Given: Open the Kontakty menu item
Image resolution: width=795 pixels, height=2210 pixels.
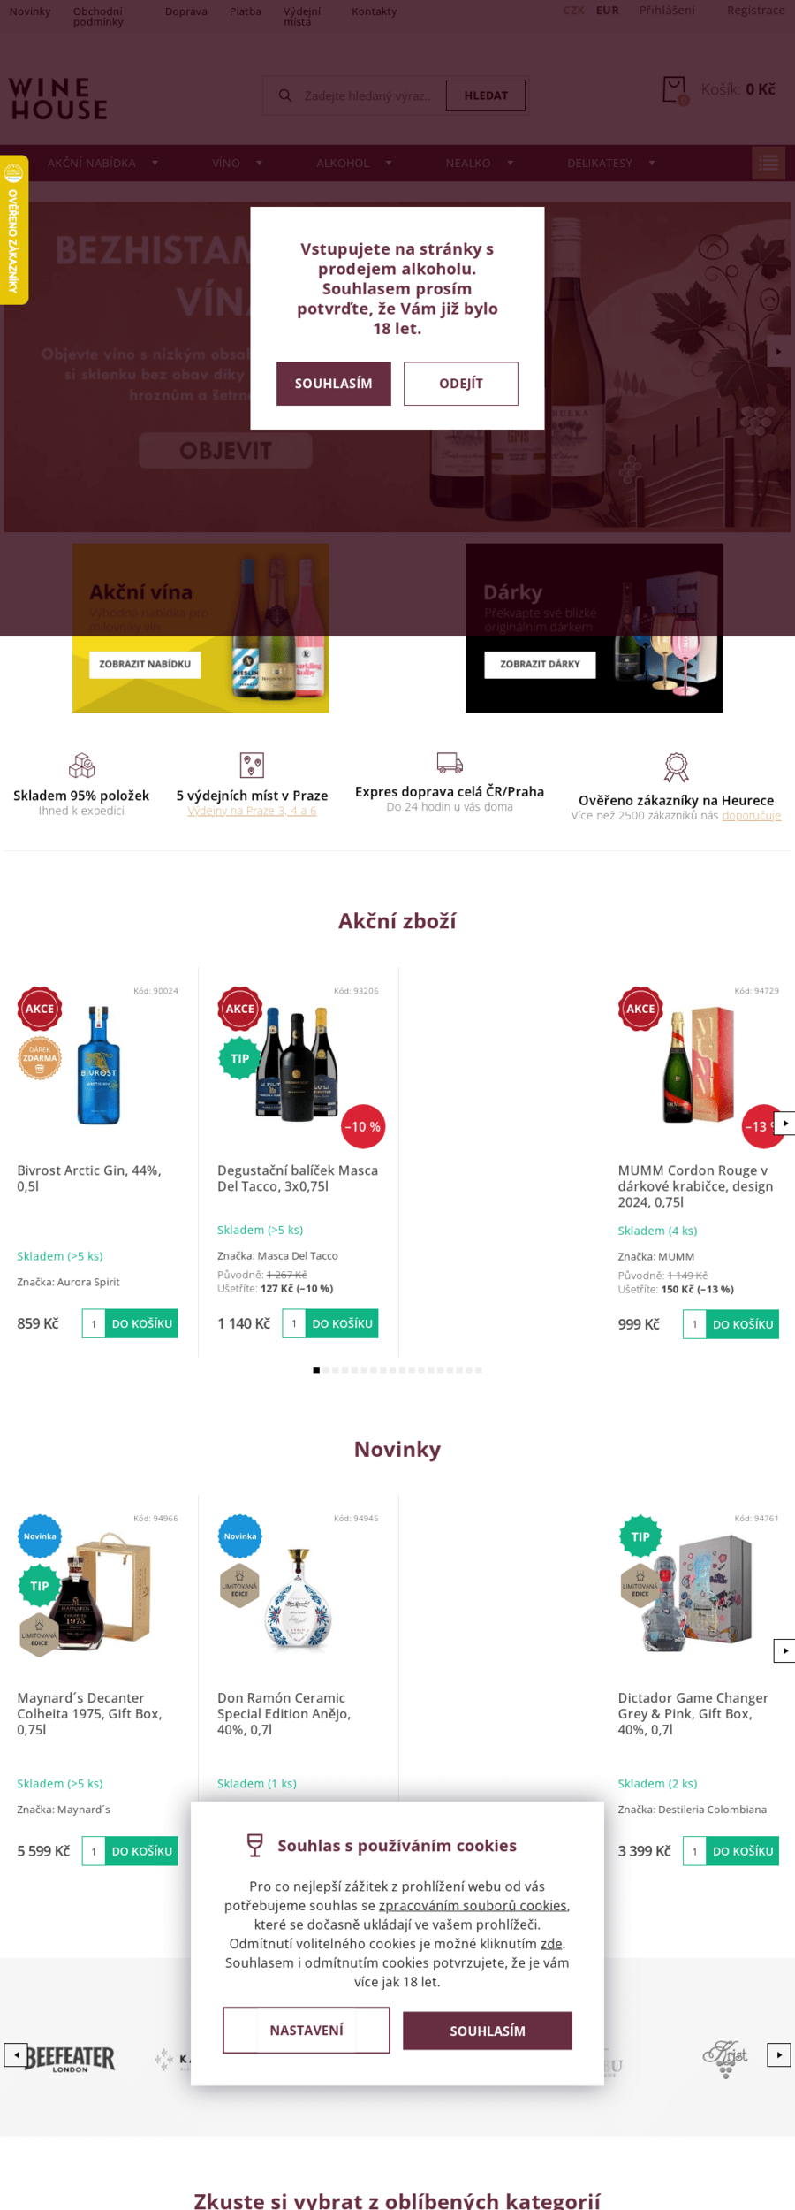Looking at the screenshot, I should tap(374, 11).
